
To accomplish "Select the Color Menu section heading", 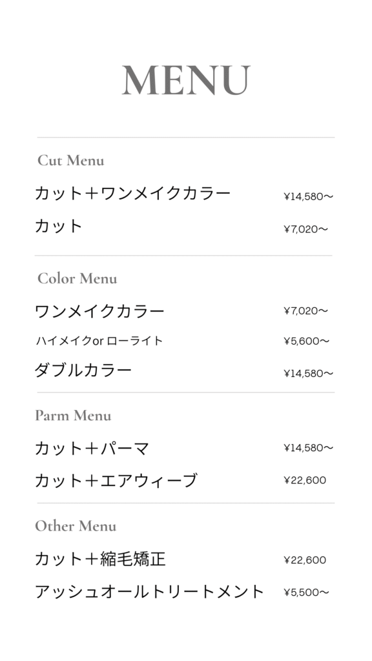I will (77, 278).
